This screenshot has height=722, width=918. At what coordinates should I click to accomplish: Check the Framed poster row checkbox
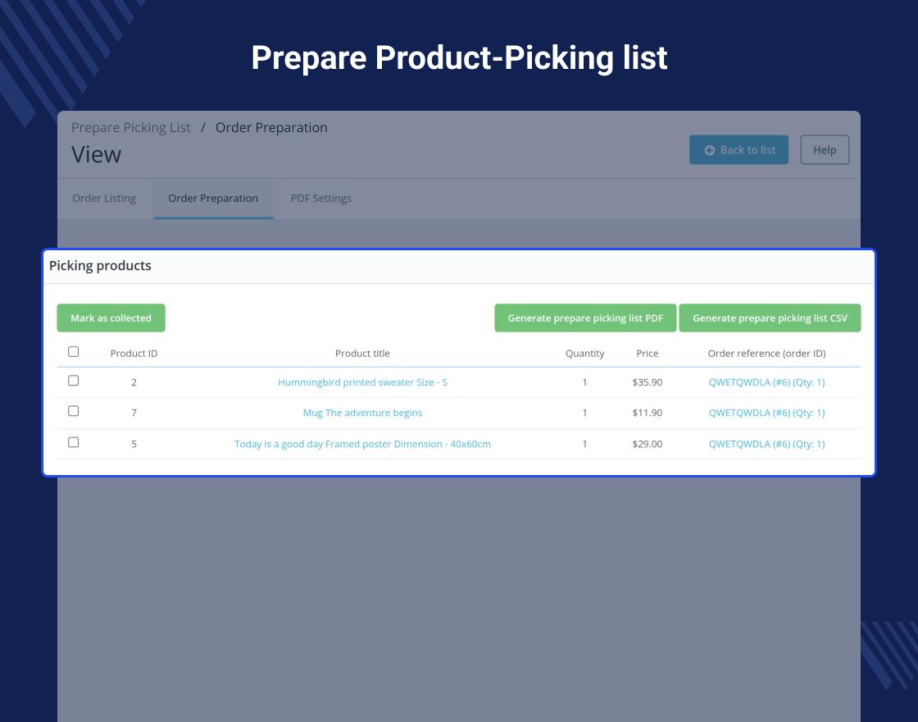tap(73, 442)
